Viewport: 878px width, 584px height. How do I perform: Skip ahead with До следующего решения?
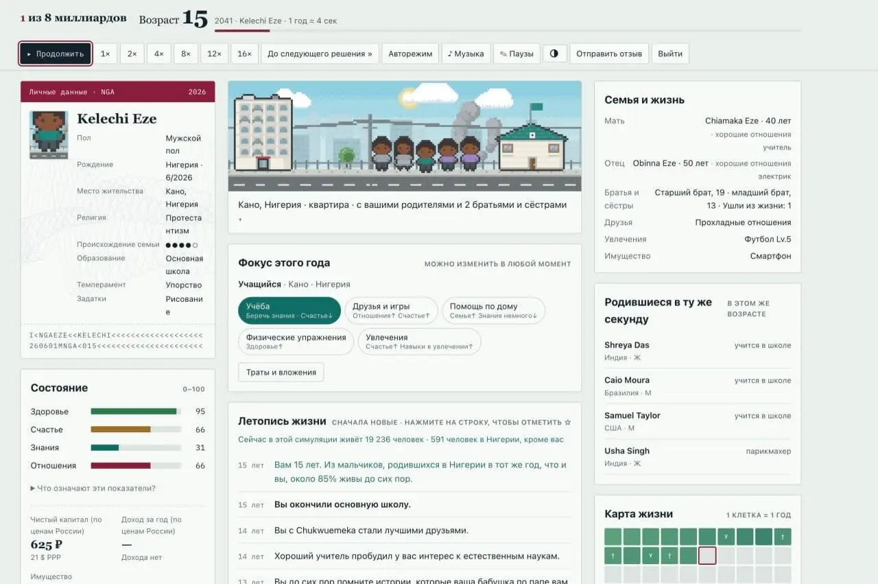[x=320, y=54]
